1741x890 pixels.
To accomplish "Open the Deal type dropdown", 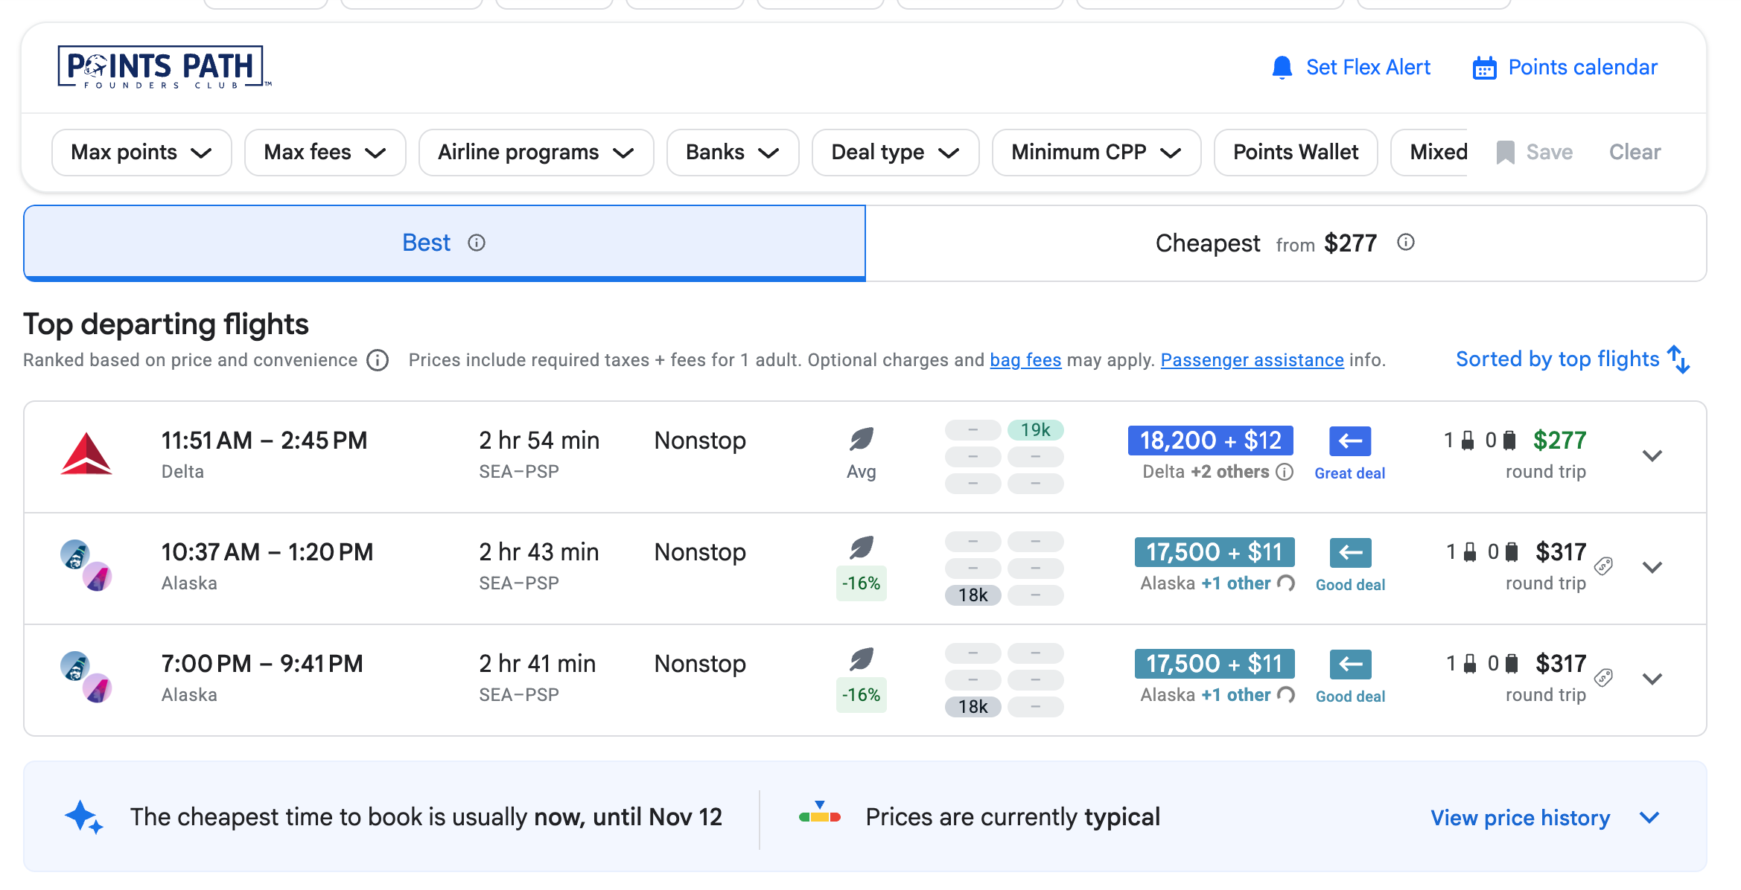I will (895, 153).
